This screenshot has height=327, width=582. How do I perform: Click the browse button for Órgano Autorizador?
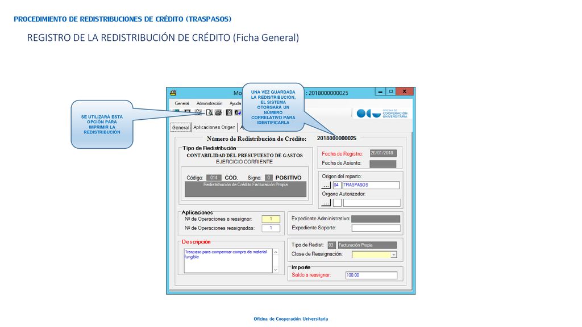coord(326,203)
